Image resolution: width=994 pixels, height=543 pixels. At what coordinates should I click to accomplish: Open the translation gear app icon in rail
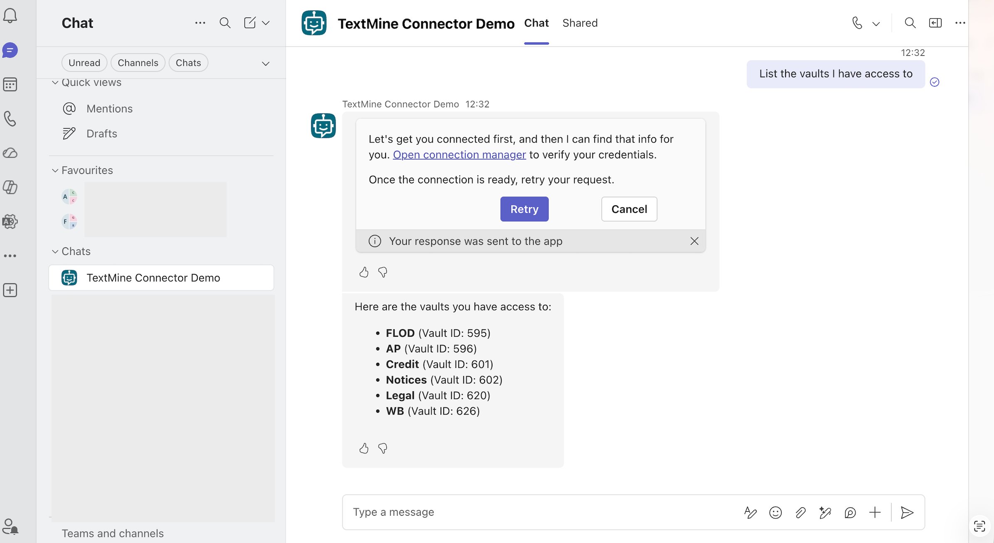pyautogui.click(x=10, y=222)
